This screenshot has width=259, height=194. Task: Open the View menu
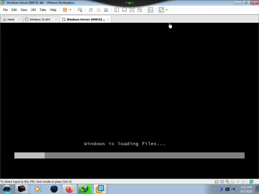click(24, 10)
